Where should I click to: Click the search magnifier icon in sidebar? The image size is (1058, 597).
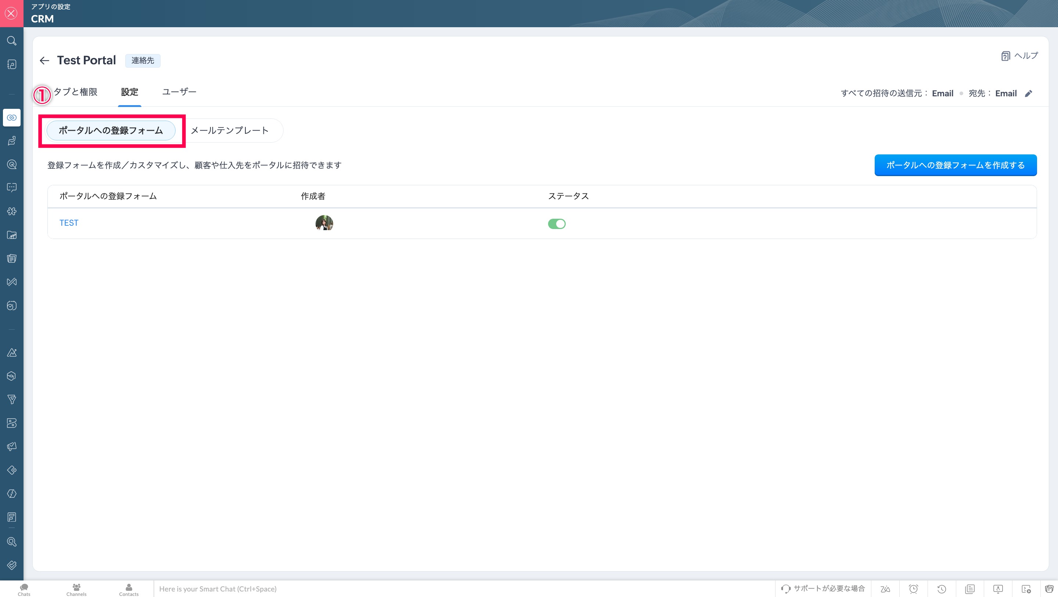[11, 41]
